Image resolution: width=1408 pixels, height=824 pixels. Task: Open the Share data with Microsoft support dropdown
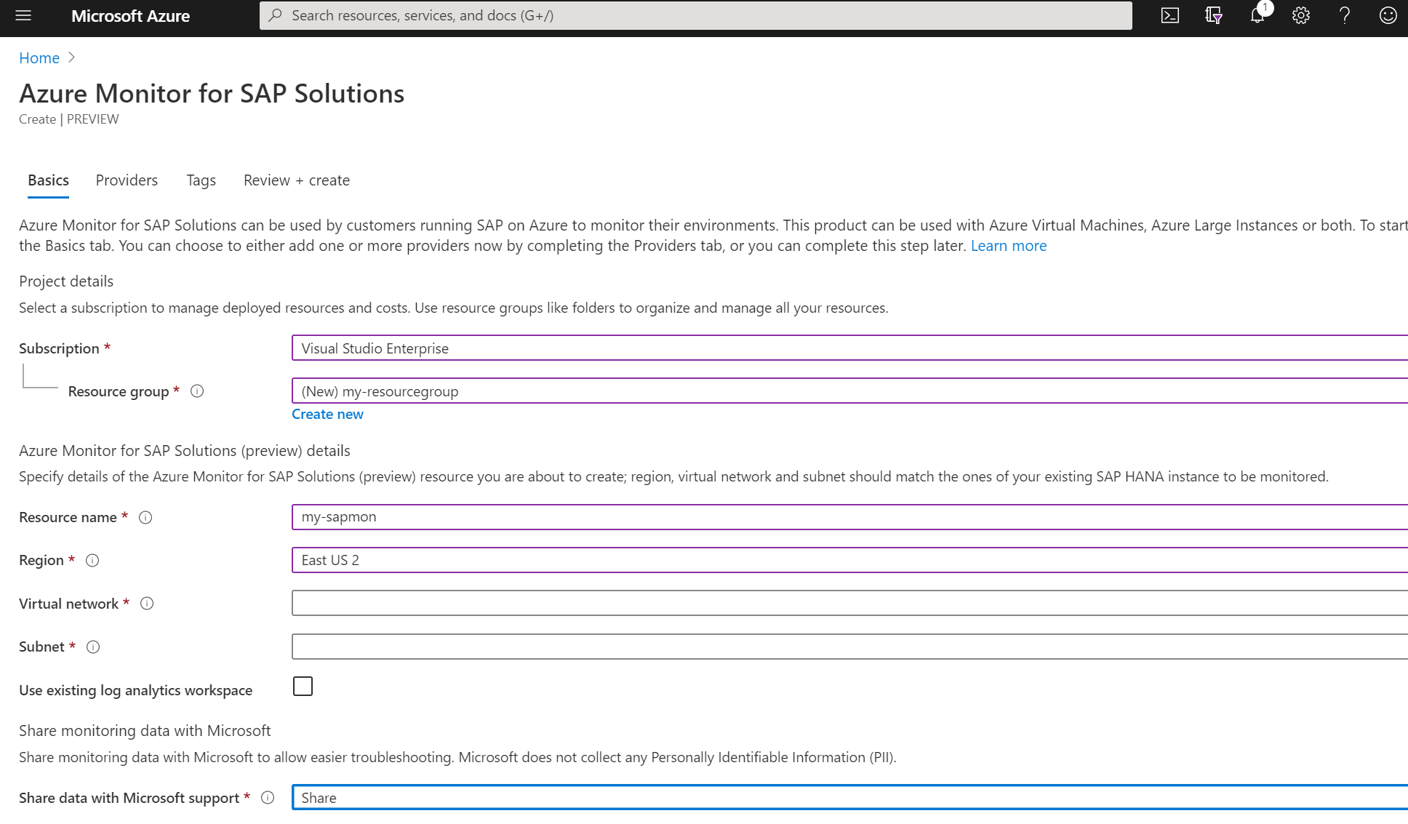tap(849, 798)
